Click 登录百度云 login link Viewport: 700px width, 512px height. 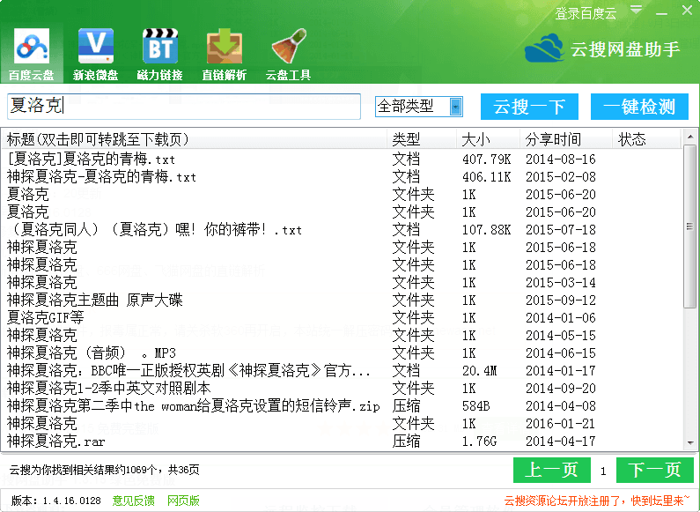click(586, 13)
